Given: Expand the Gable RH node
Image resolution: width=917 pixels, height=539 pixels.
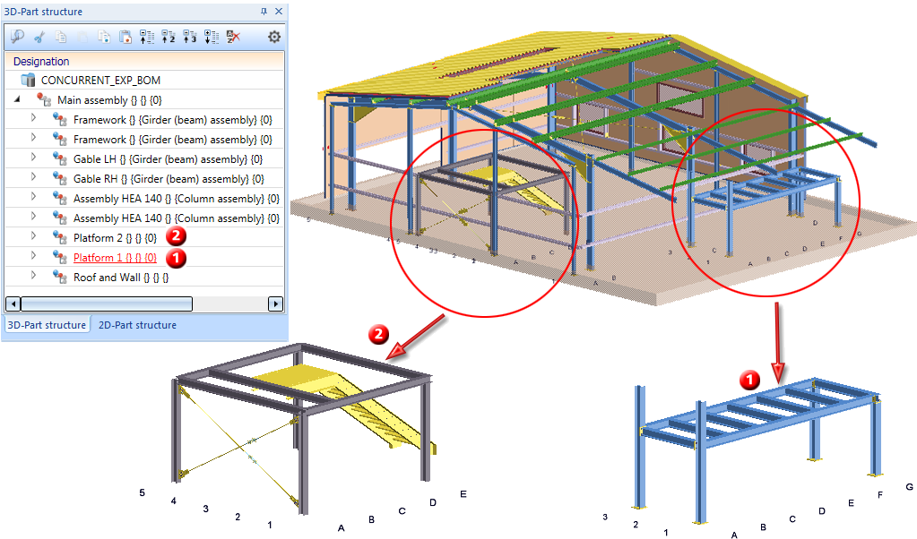Looking at the screenshot, I should point(33,177).
